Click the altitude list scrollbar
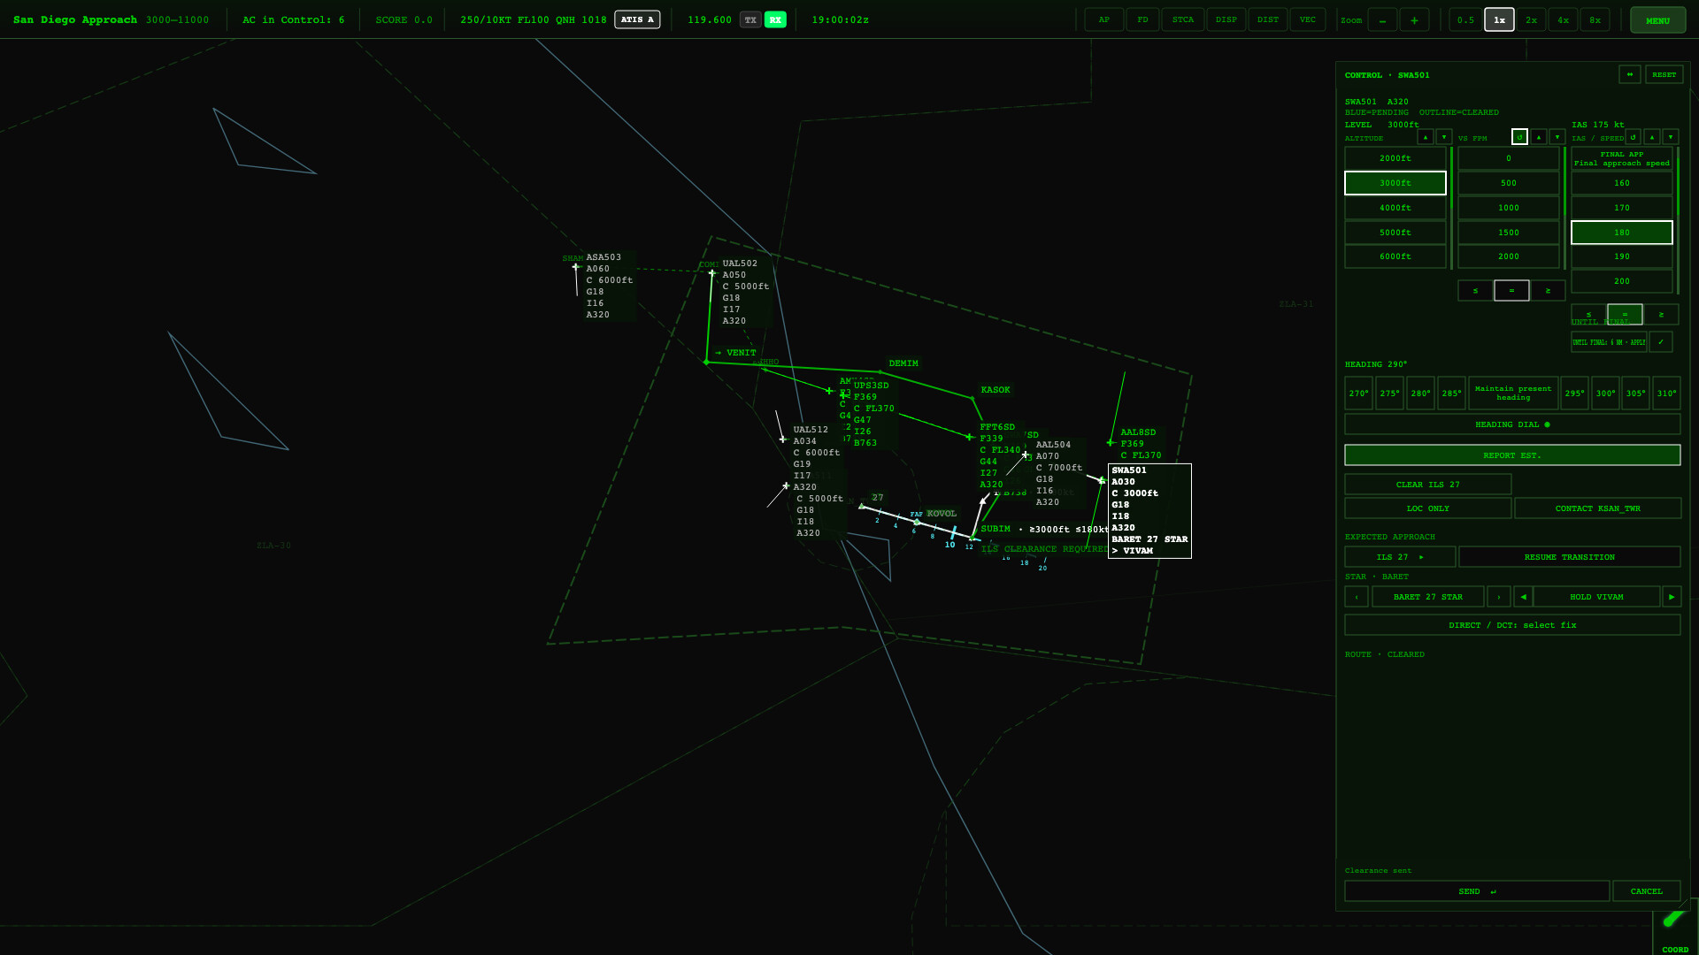1699x955 pixels. tap(1451, 208)
